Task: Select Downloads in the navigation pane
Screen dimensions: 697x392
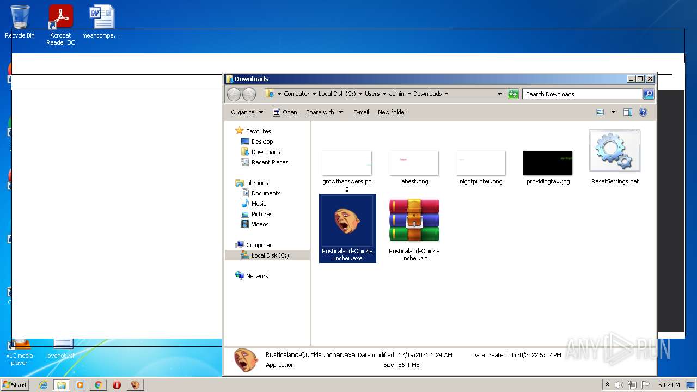Action: [266, 152]
